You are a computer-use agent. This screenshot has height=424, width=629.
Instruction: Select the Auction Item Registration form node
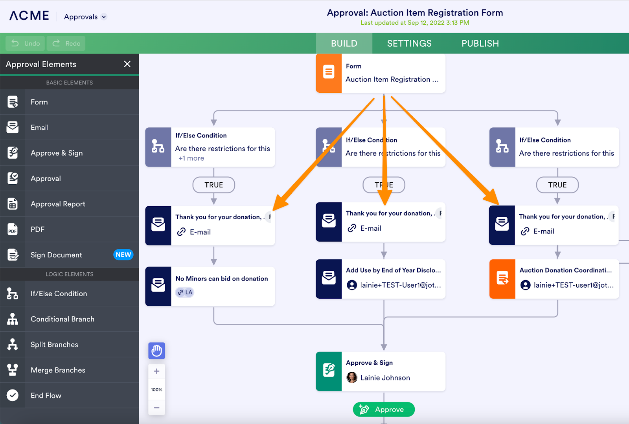381,73
